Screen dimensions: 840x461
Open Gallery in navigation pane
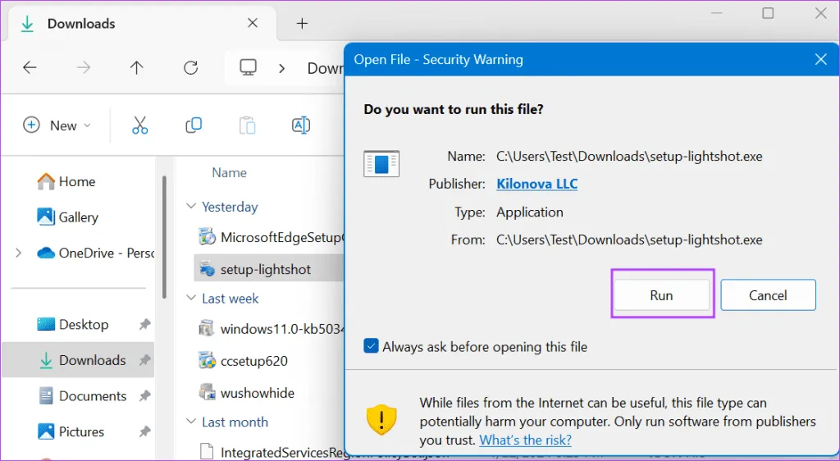click(x=78, y=217)
